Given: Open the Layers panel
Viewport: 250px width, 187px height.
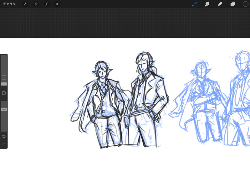Looking at the screenshot, I should click(232, 4).
